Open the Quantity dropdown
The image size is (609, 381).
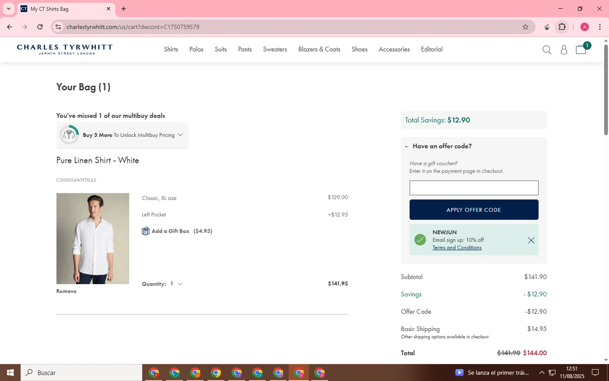177,284
